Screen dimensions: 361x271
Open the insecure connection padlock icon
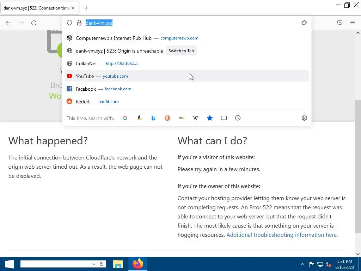pyautogui.click(x=79, y=23)
